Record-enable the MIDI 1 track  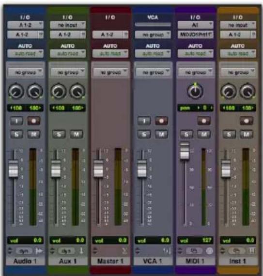[x=204, y=121]
